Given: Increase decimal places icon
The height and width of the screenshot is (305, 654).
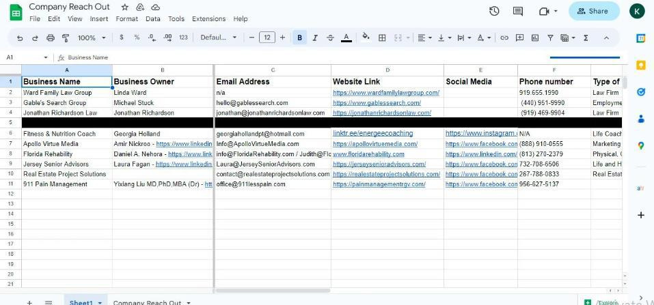Looking at the screenshot, I should pyautogui.click(x=167, y=38).
